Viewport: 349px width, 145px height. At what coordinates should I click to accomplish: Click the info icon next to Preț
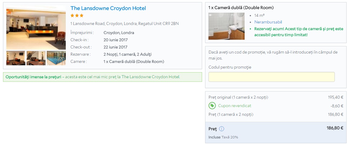[221, 129]
